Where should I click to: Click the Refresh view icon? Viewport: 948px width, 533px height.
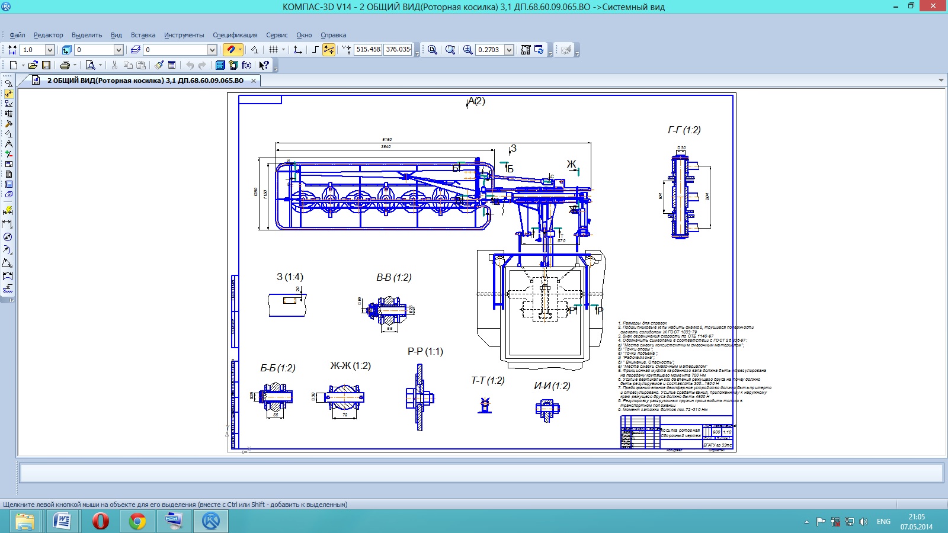coord(539,50)
